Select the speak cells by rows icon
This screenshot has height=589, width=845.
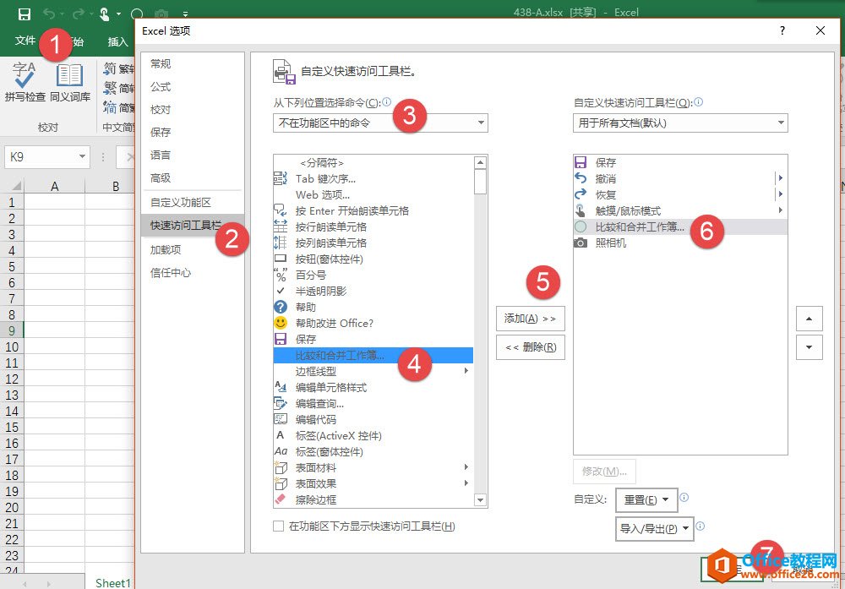(281, 226)
